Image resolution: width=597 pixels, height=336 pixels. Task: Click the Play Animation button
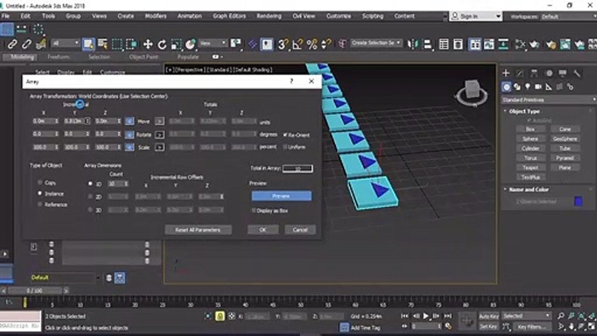pos(426,316)
